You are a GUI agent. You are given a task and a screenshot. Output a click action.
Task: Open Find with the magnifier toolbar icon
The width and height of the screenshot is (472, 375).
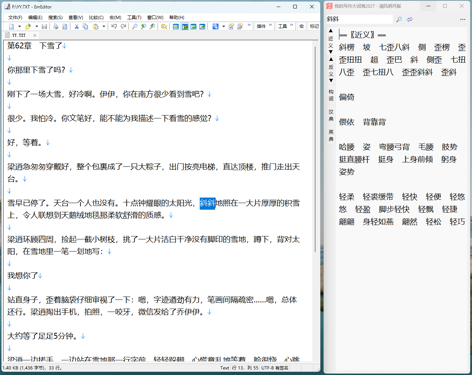pyautogui.click(x=134, y=26)
